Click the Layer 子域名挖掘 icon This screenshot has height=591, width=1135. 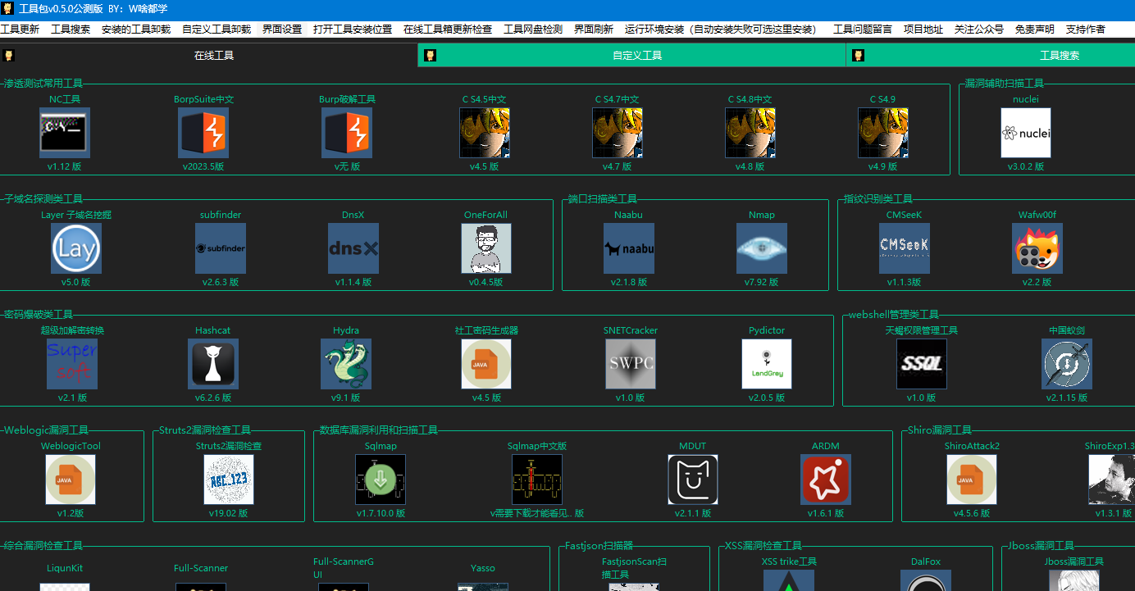76,248
